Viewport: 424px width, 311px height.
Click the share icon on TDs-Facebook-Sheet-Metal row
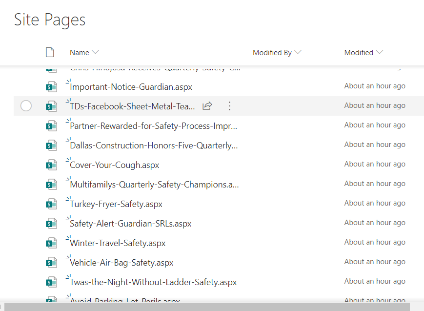tap(207, 106)
